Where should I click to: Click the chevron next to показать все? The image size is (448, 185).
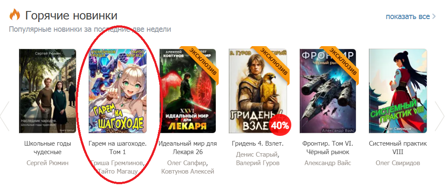pyautogui.click(x=434, y=16)
